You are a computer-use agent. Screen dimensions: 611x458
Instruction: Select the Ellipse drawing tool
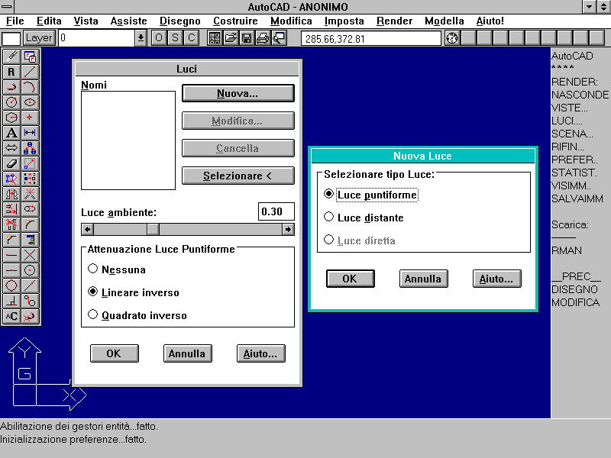point(30,102)
